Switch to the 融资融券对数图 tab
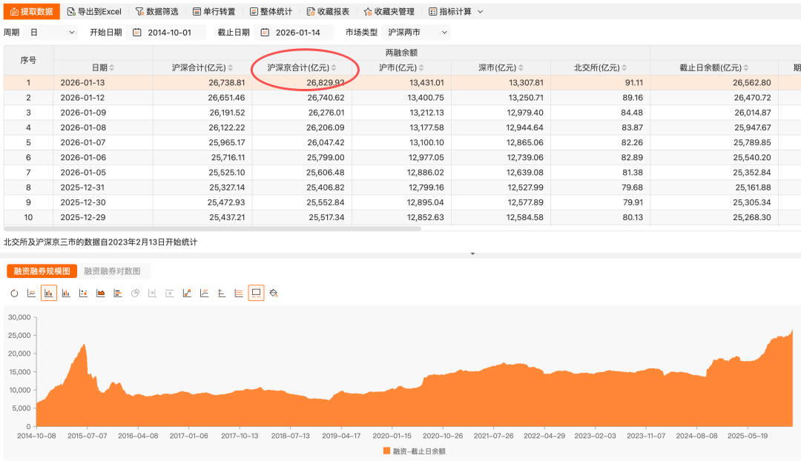 [x=113, y=271]
